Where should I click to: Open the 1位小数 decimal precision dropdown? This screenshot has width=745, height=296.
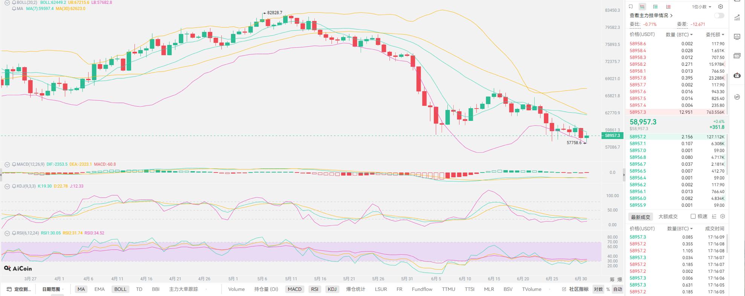pyautogui.click(x=701, y=7)
